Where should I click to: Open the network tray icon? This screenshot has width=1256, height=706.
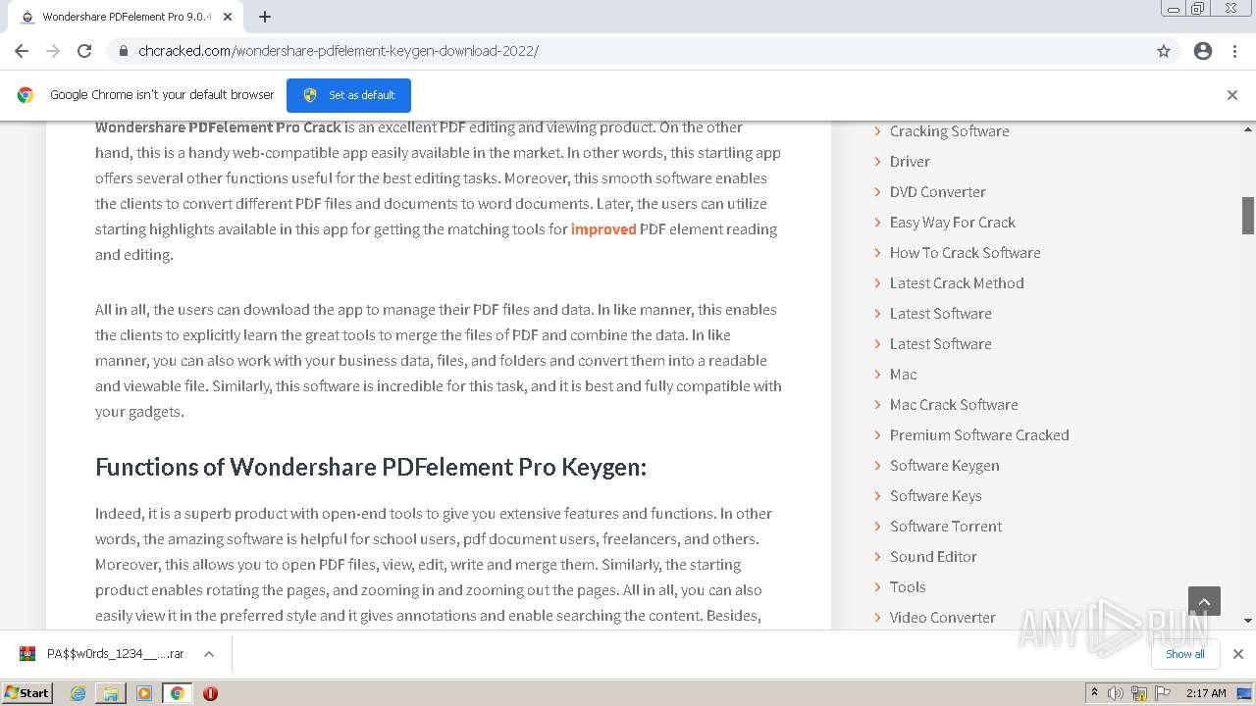(x=1138, y=693)
